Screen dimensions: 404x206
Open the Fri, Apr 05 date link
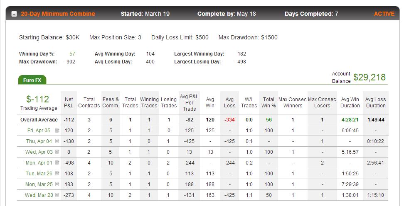39,131
